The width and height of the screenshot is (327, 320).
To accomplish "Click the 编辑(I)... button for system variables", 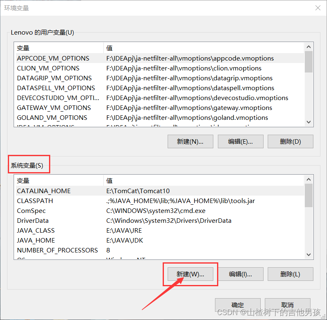I will (241, 274).
